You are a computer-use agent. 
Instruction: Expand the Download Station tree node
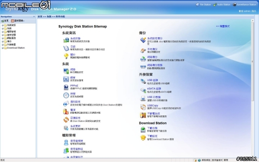[2, 48]
